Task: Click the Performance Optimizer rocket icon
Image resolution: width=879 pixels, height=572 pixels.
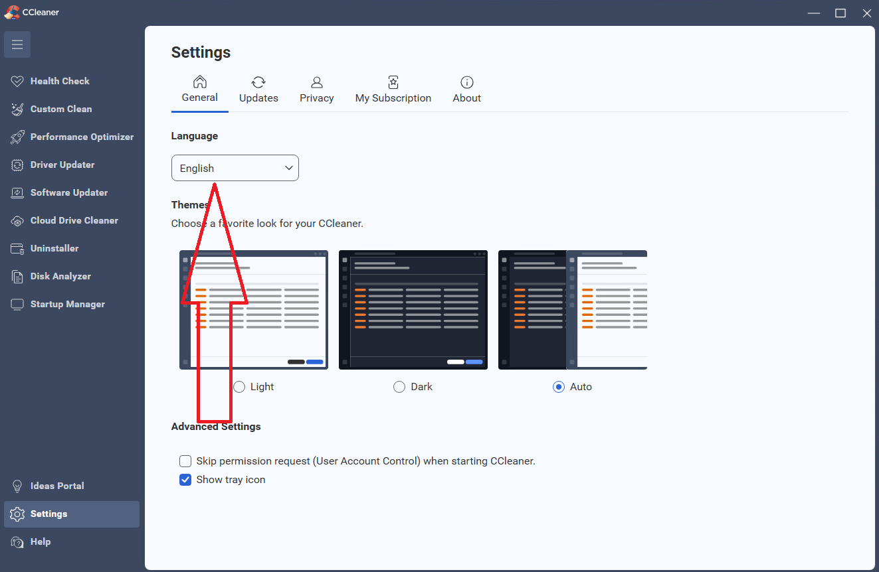Action: pos(17,137)
